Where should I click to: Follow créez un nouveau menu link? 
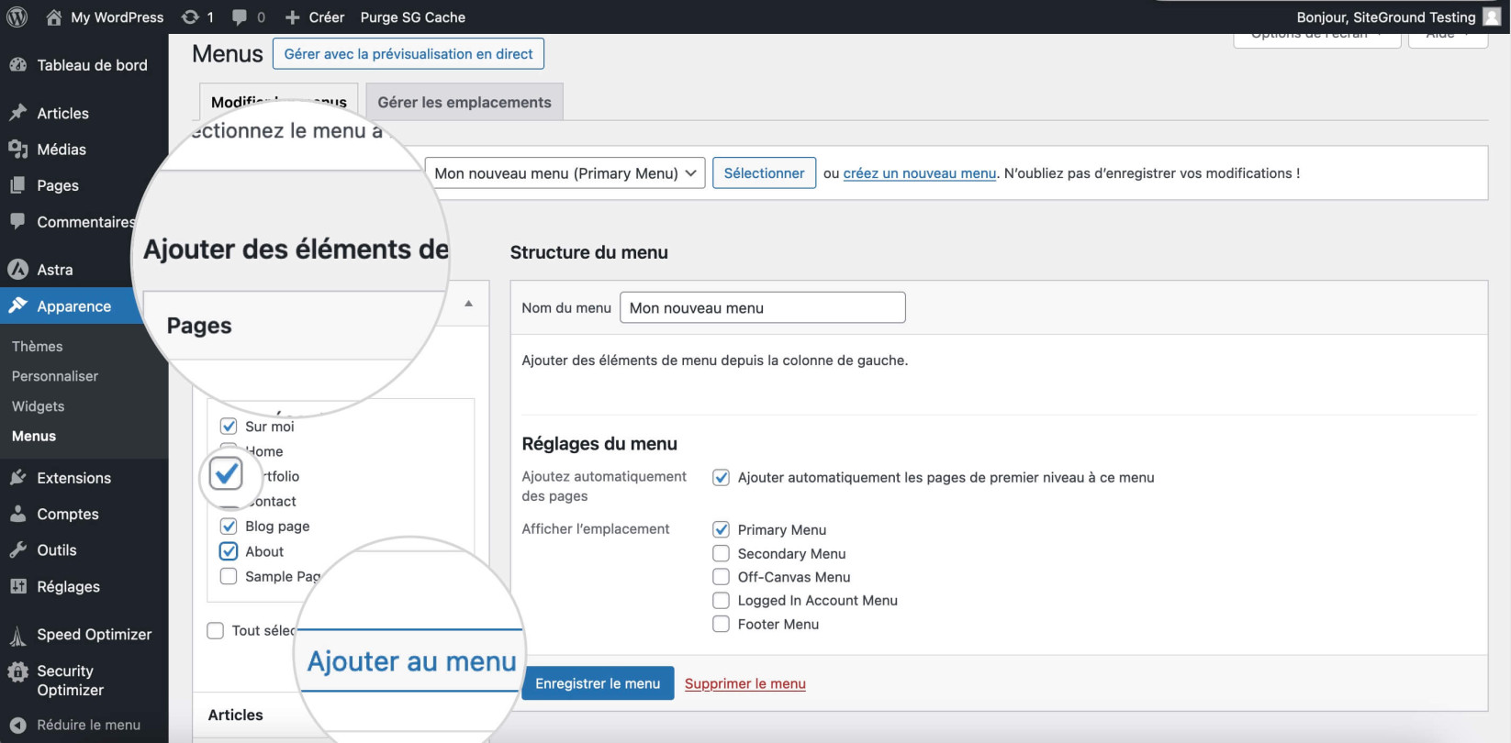coord(920,172)
